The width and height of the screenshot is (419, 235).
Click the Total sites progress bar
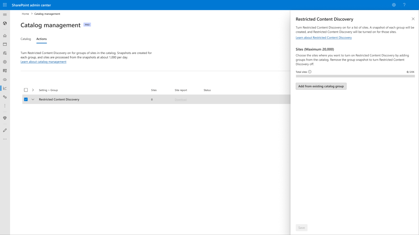[355, 76]
